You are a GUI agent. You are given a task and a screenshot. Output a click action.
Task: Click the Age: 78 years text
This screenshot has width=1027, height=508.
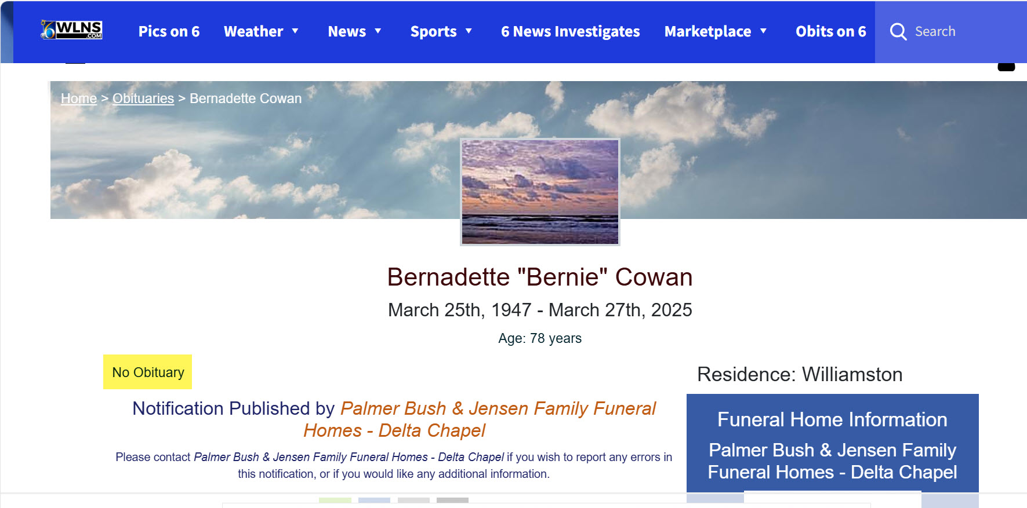[x=540, y=338]
